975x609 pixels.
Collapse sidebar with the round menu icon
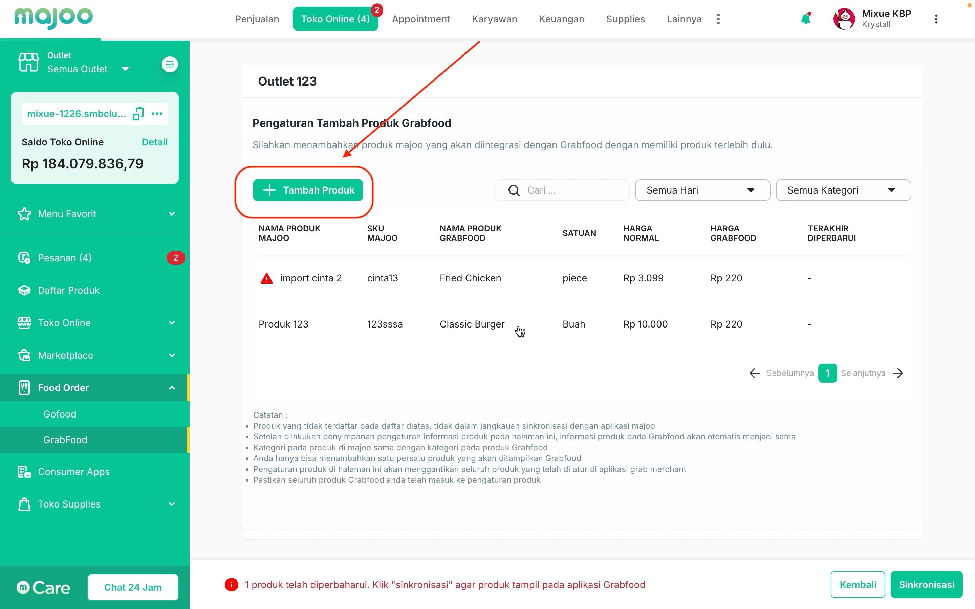coord(170,64)
